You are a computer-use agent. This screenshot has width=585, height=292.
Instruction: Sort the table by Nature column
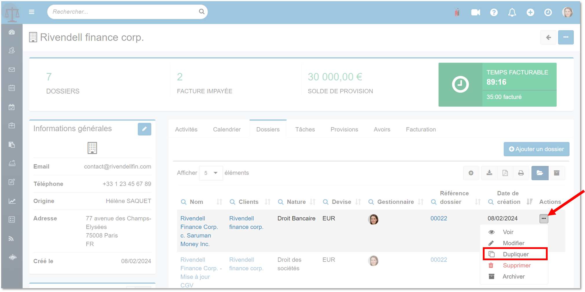pos(313,202)
